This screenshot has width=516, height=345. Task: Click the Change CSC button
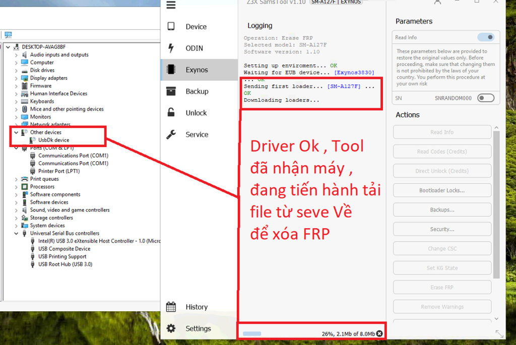pos(442,248)
